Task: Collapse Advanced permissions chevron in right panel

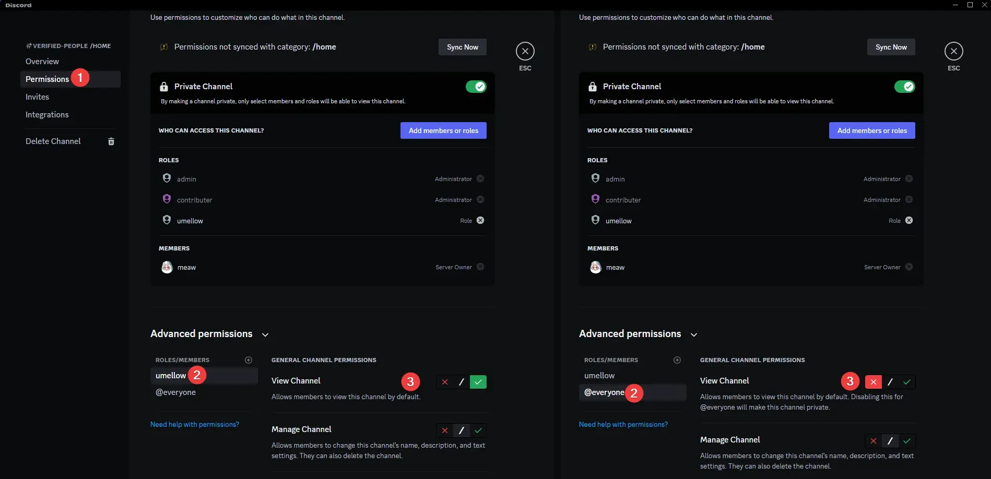Action: 694,335
